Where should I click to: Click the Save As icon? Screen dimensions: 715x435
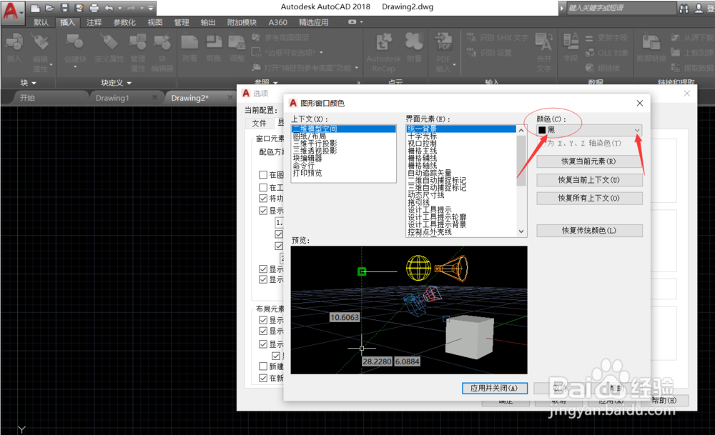[x=79, y=8]
